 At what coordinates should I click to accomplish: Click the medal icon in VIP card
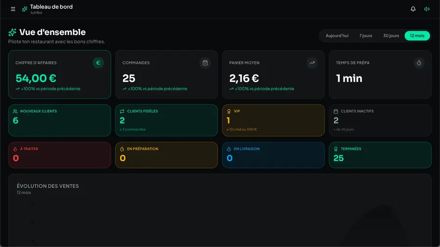pyautogui.click(x=229, y=112)
